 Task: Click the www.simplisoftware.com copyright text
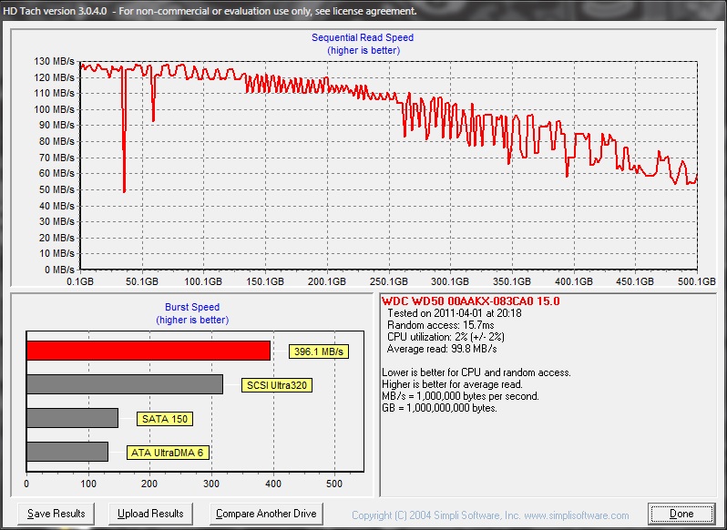click(x=490, y=515)
